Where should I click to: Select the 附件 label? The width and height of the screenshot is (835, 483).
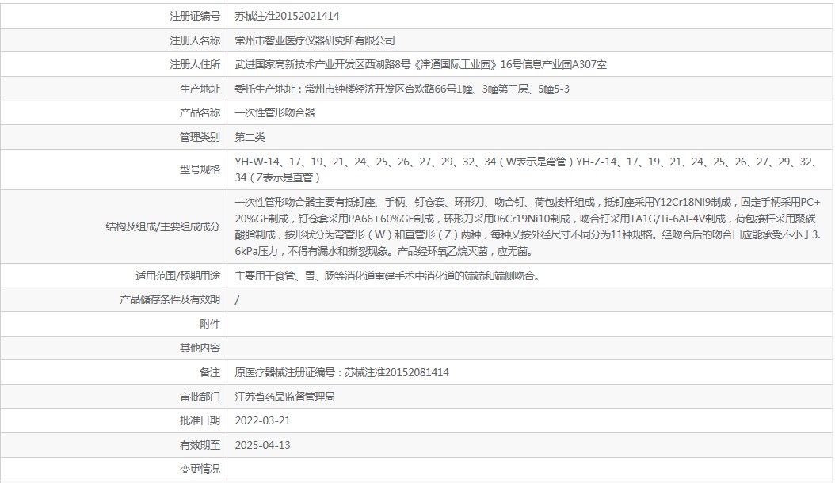210,325
